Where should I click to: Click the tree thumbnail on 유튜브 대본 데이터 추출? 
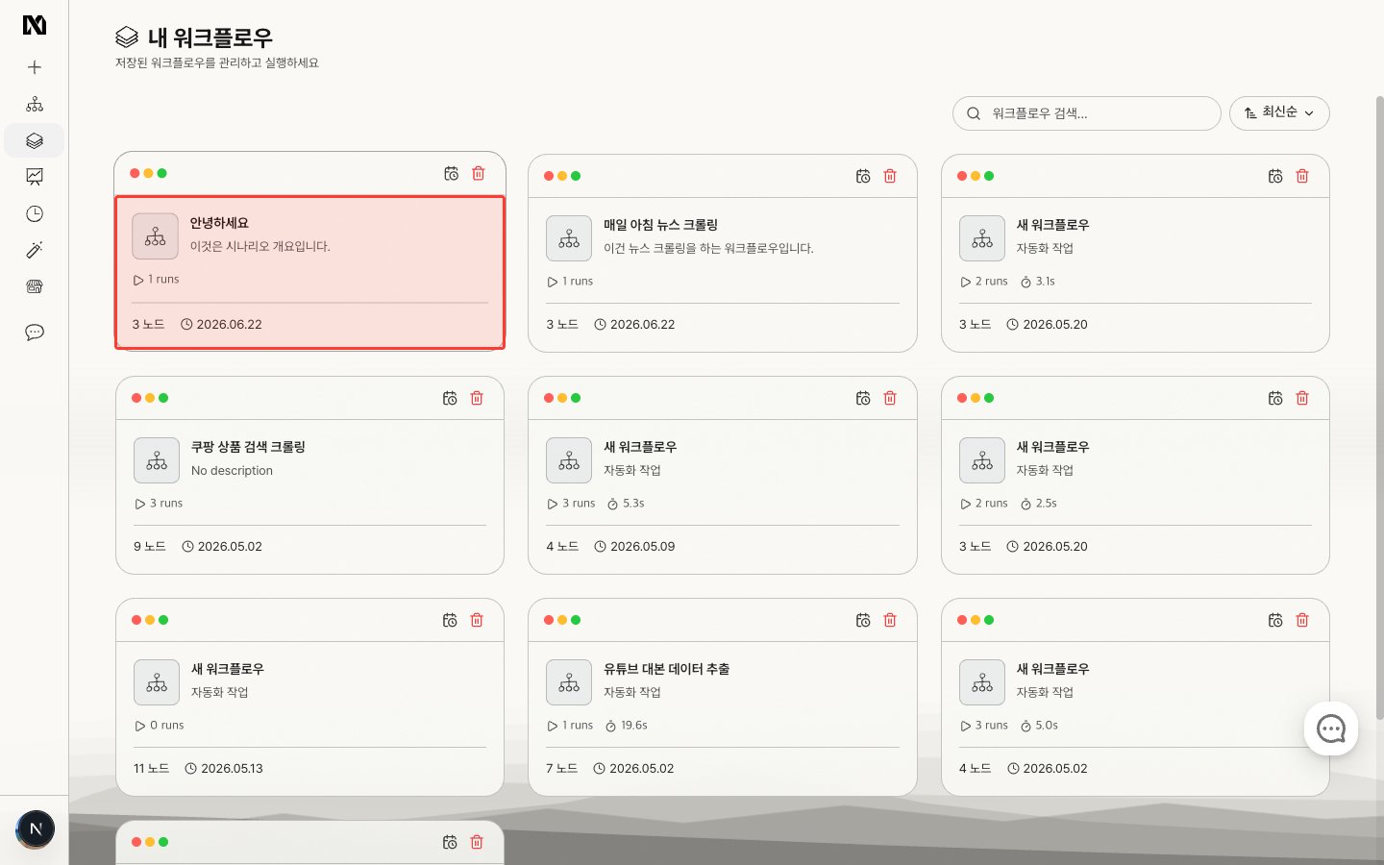pos(569,682)
